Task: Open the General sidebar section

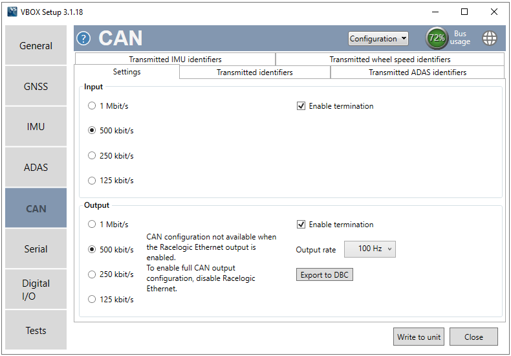Action: pyautogui.click(x=36, y=45)
